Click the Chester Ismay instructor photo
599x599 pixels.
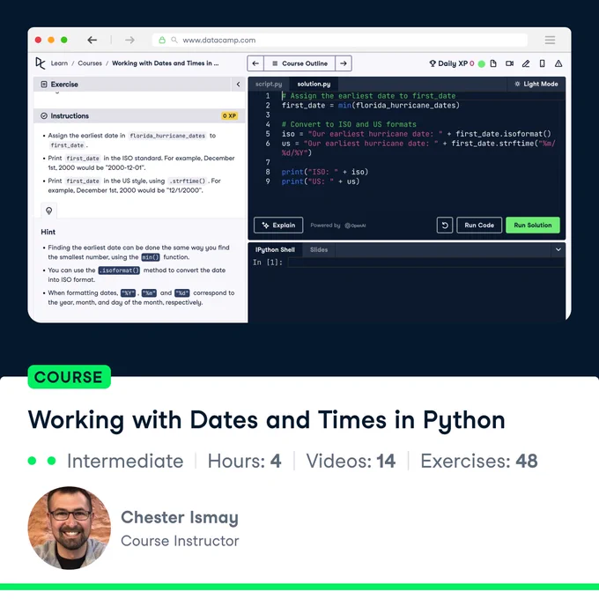(x=70, y=528)
